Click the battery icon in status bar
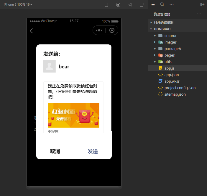The width and height of the screenshot is (207, 196). pos(115,21)
